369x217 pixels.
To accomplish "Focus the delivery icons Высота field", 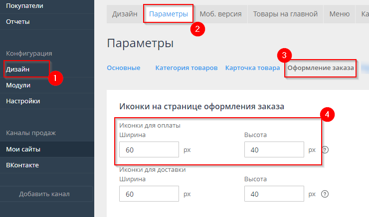I will click(274, 193).
